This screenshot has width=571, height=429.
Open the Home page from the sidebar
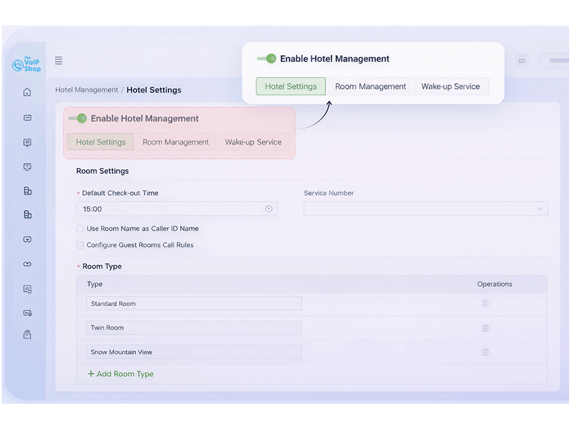click(x=27, y=91)
